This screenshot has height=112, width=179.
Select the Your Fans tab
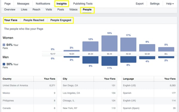[11, 20]
